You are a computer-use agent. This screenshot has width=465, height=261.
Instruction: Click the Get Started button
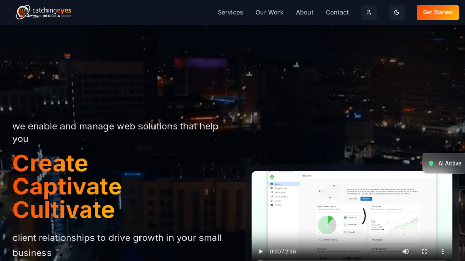(438, 12)
